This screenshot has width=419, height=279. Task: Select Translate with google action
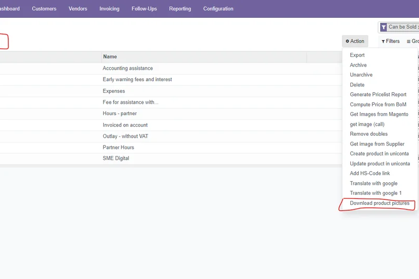[373, 183]
